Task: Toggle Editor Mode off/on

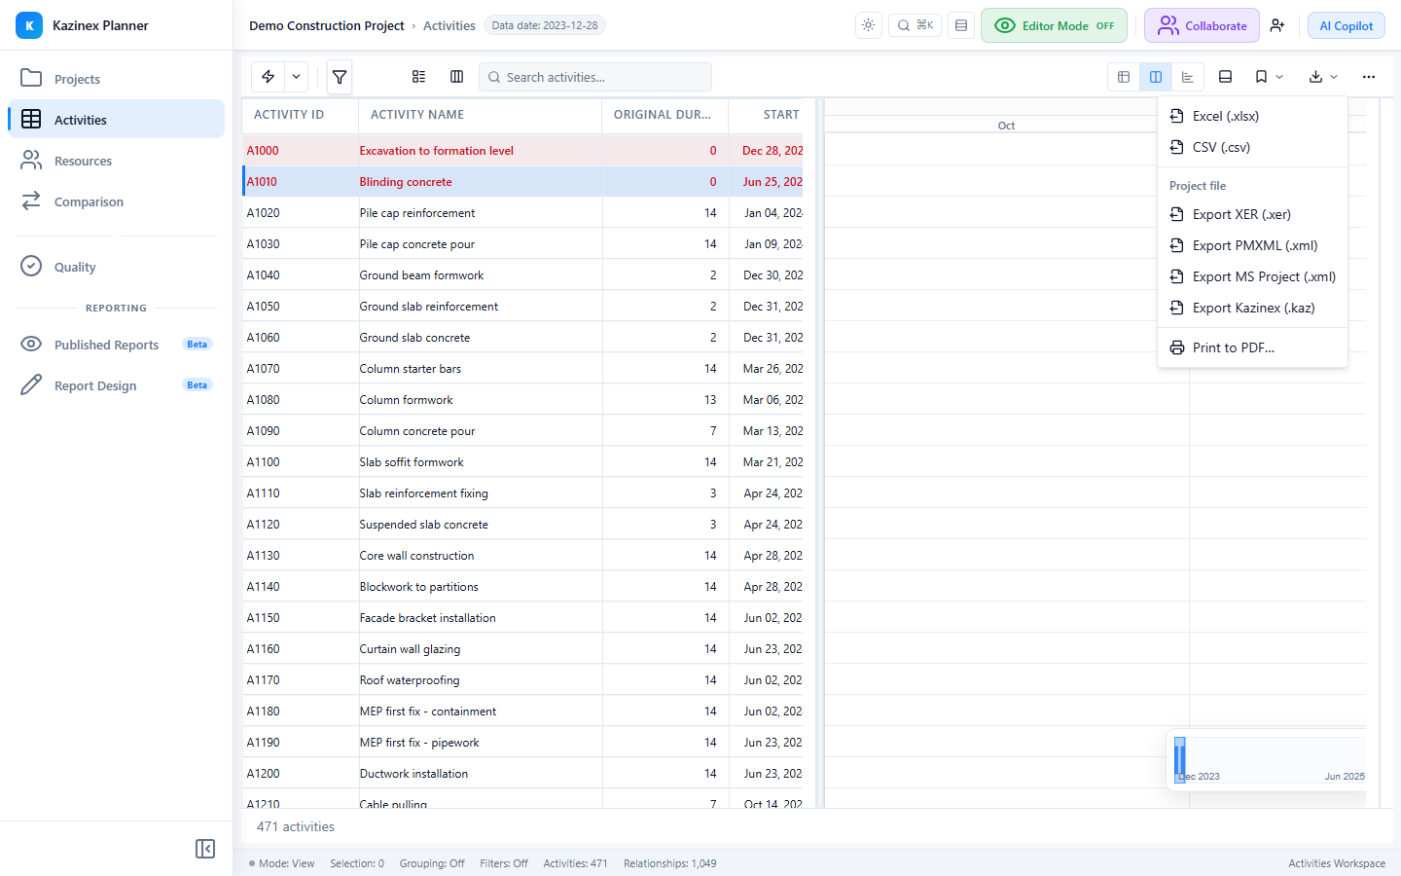Action: click(x=1054, y=25)
